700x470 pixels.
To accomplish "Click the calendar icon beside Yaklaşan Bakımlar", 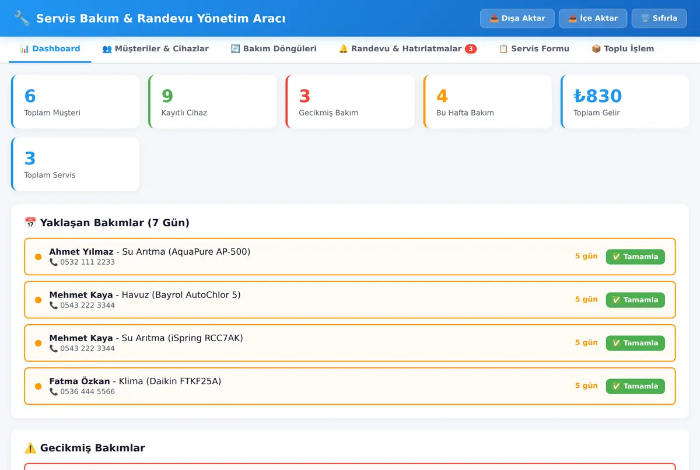I will click(30, 223).
